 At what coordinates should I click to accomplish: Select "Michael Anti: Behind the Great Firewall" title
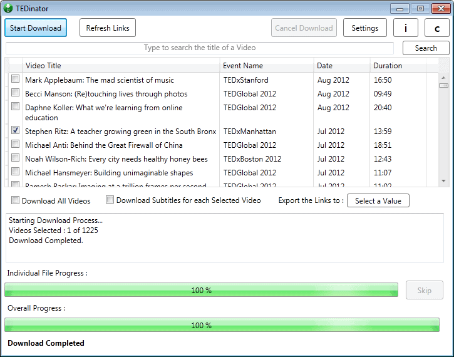[x=104, y=145]
